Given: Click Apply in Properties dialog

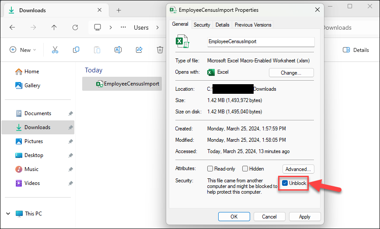Looking at the screenshot, I should pyautogui.click(x=305, y=217).
